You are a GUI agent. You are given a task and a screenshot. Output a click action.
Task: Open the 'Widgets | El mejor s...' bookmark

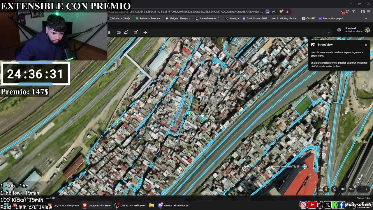[178, 18]
